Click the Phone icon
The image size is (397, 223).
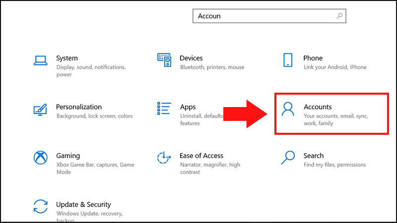pyautogui.click(x=288, y=60)
